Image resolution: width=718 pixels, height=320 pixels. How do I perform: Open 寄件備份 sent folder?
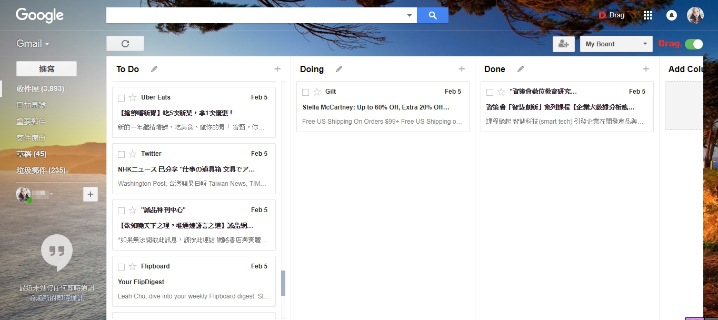(31, 138)
